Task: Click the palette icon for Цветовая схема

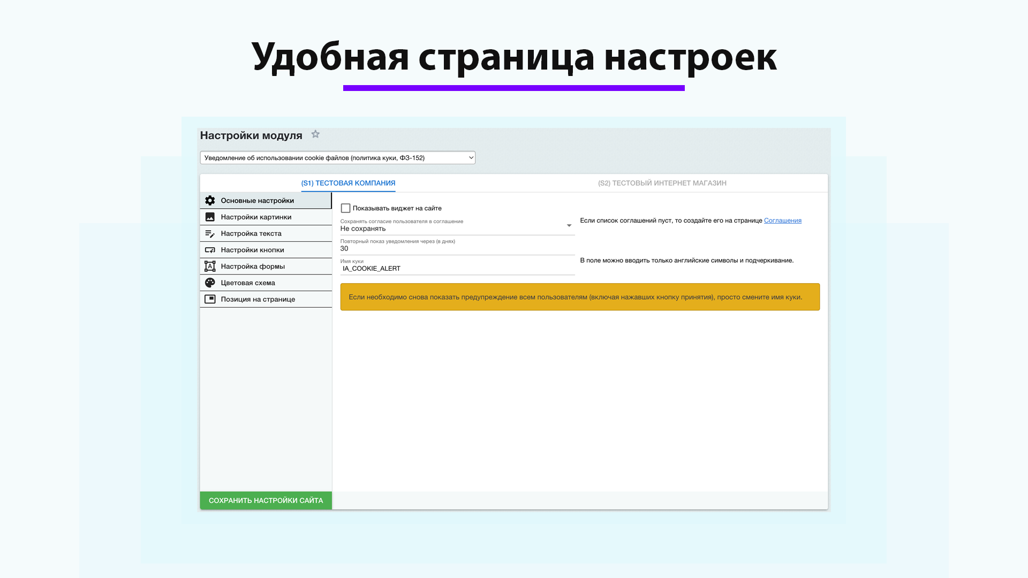Action: click(210, 283)
